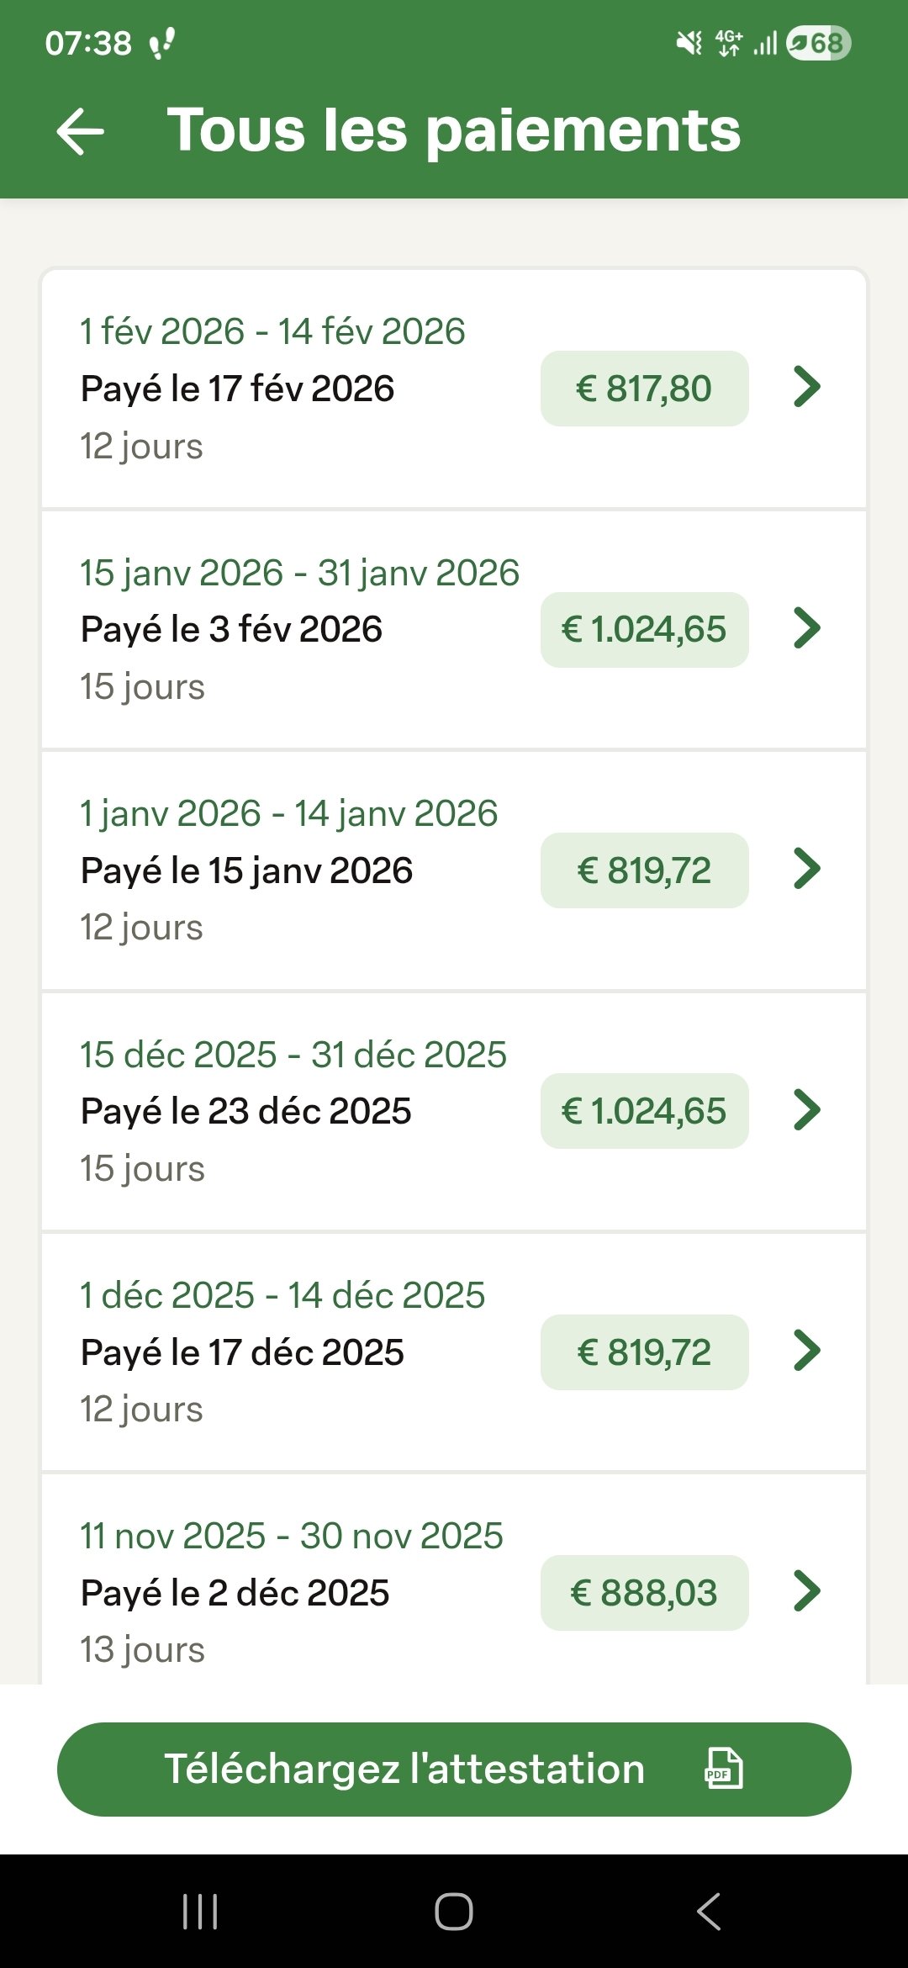This screenshot has height=1968, width=908.
Task: Tap the battery indicator showing 68
Action: (x=818, y=42)
